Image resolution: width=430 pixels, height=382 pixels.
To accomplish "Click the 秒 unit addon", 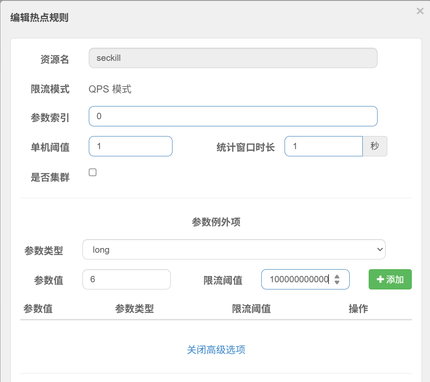I will pyautogui.click(x=375, y=146).
